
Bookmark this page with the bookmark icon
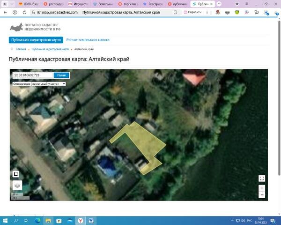point(176,12)
